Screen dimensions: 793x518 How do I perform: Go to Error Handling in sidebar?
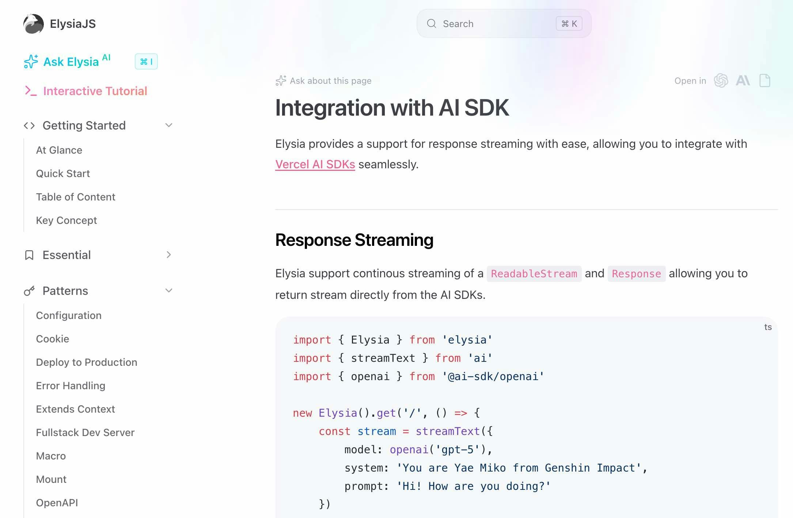[71, 386]
